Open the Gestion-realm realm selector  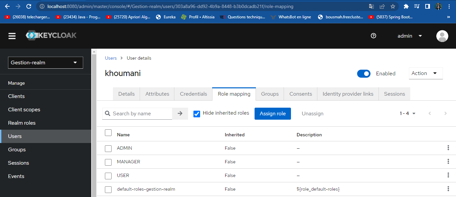[x=45, y=62]
